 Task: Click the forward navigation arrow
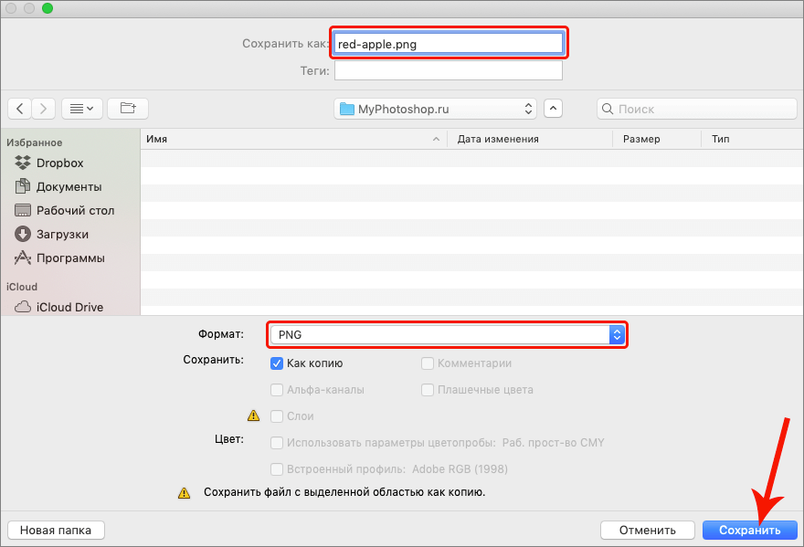(44, 109)
